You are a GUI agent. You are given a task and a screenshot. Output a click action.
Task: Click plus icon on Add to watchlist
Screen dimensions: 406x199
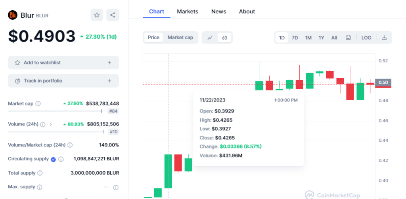[x=109, y=63]
